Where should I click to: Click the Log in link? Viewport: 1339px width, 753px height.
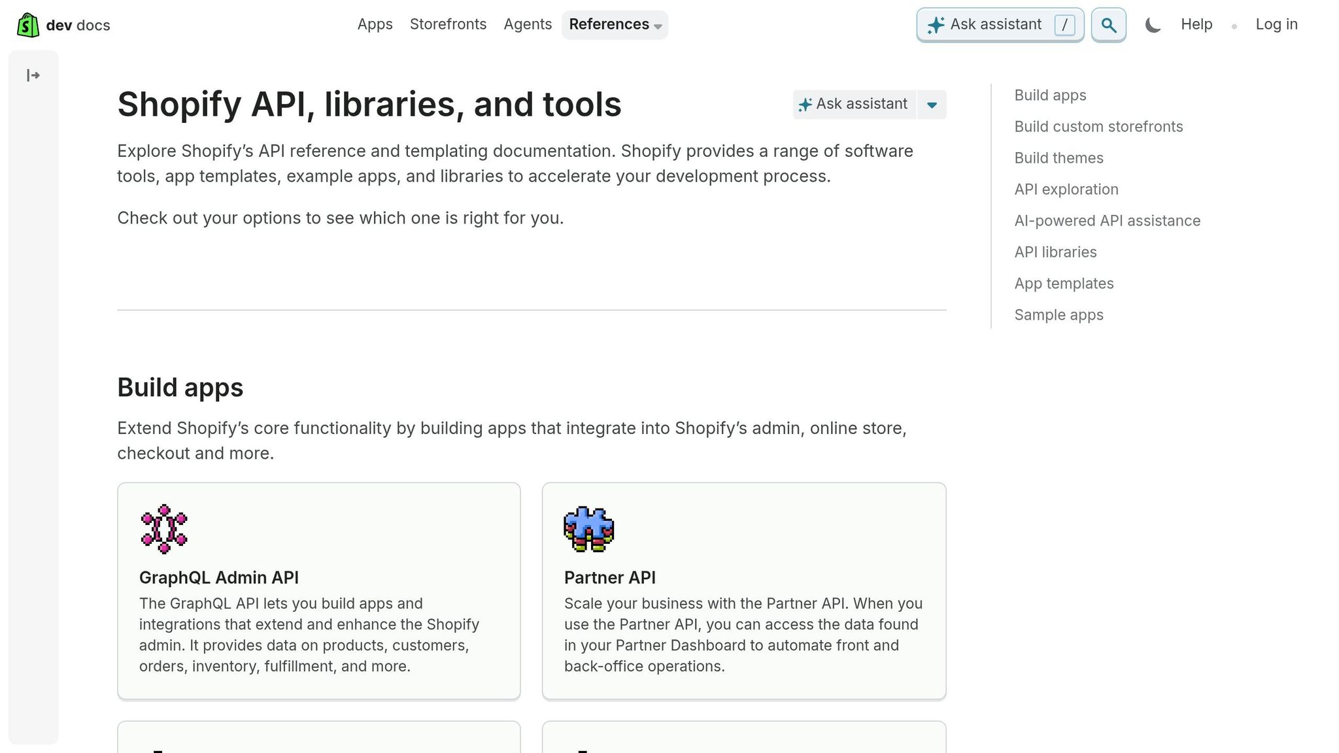1276,24
